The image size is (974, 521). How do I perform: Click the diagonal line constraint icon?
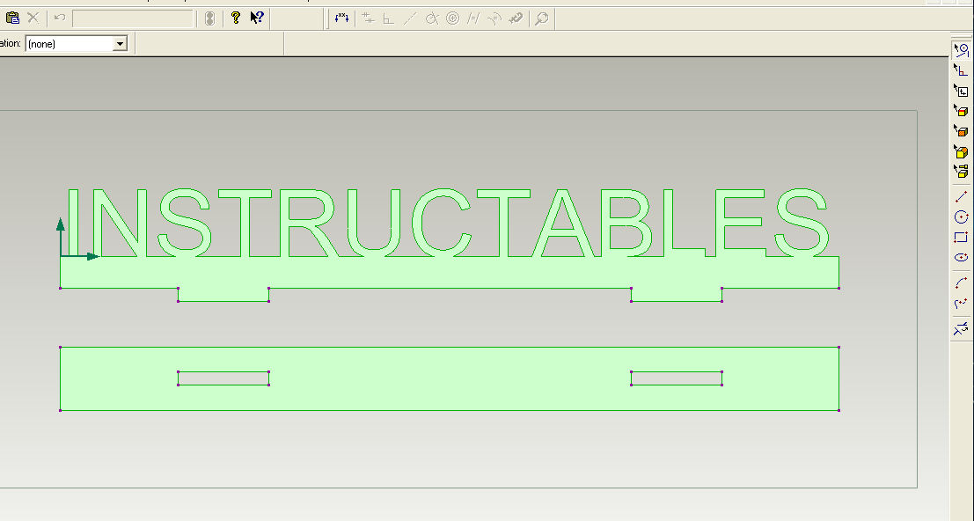(x=410, y=18)
